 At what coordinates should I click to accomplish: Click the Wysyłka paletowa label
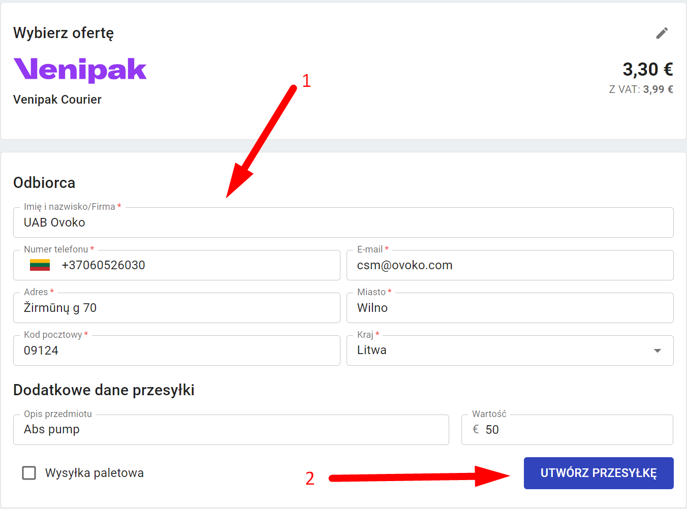coord(95,473)
